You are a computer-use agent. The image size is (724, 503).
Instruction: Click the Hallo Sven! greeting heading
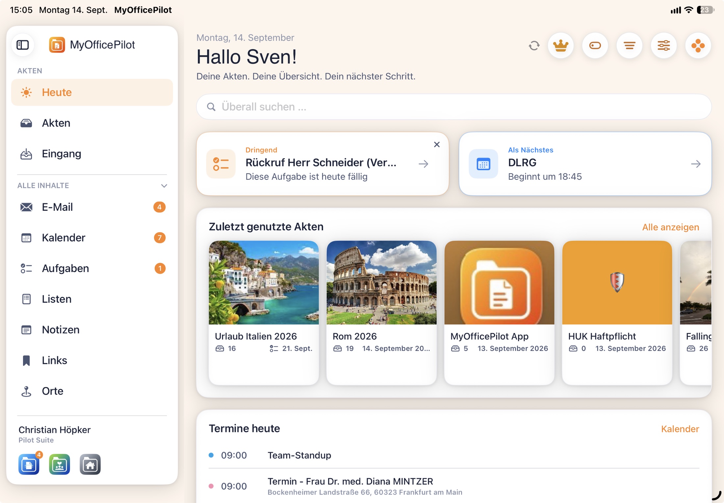pyautogui.click(x=246, y=57)
